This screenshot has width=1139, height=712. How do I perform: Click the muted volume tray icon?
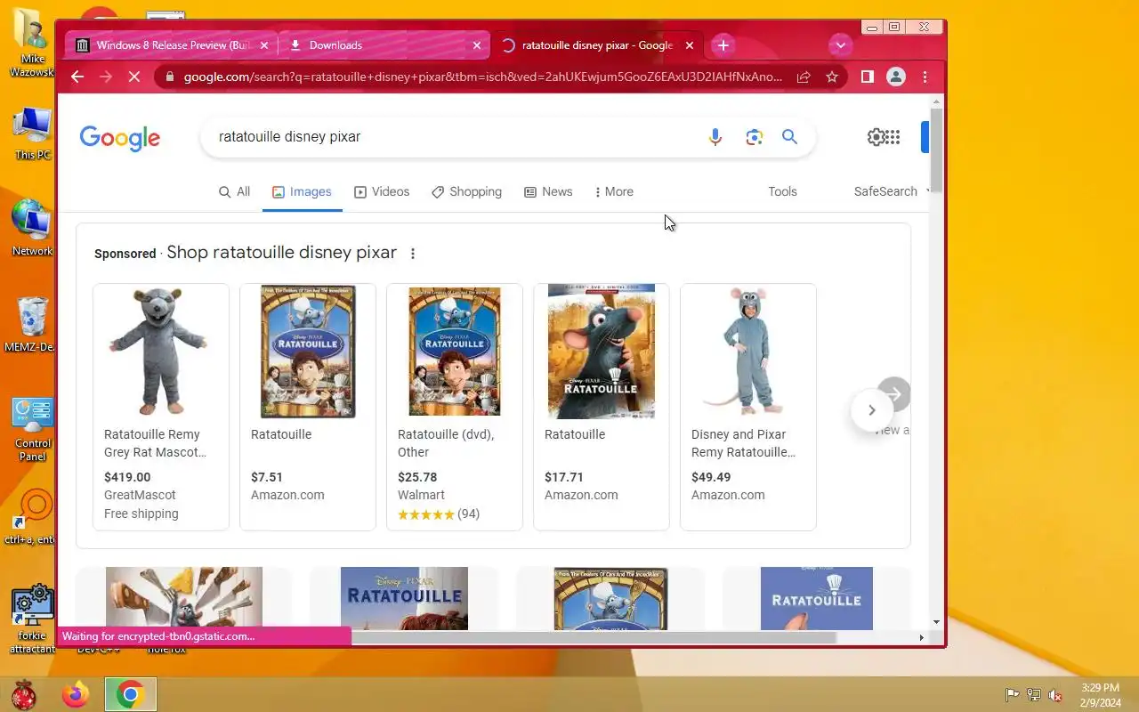pyautogui.click(x=1055, y=695)
